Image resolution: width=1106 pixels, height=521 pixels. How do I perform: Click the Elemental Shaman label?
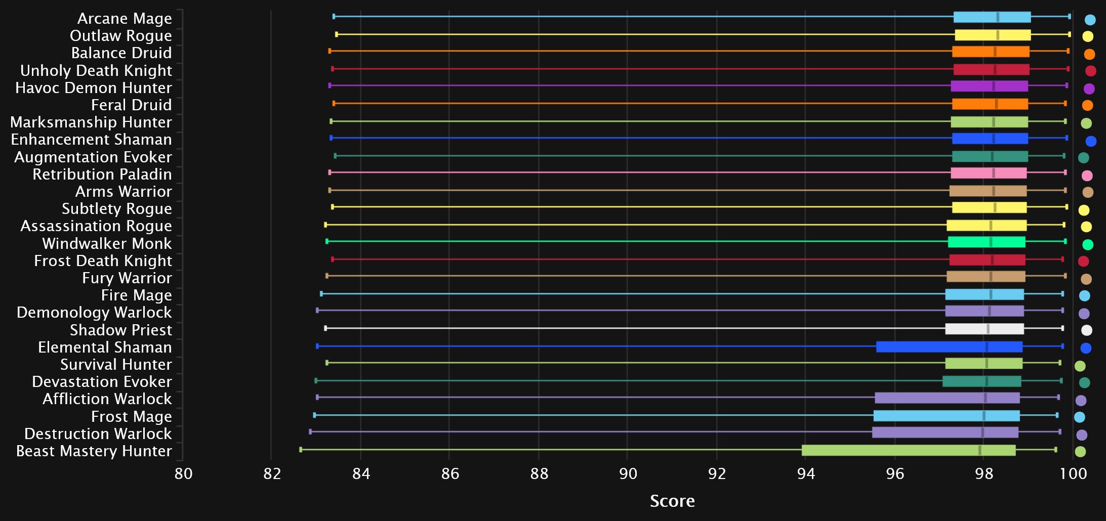pyautogui.click(x=105, y=348)
